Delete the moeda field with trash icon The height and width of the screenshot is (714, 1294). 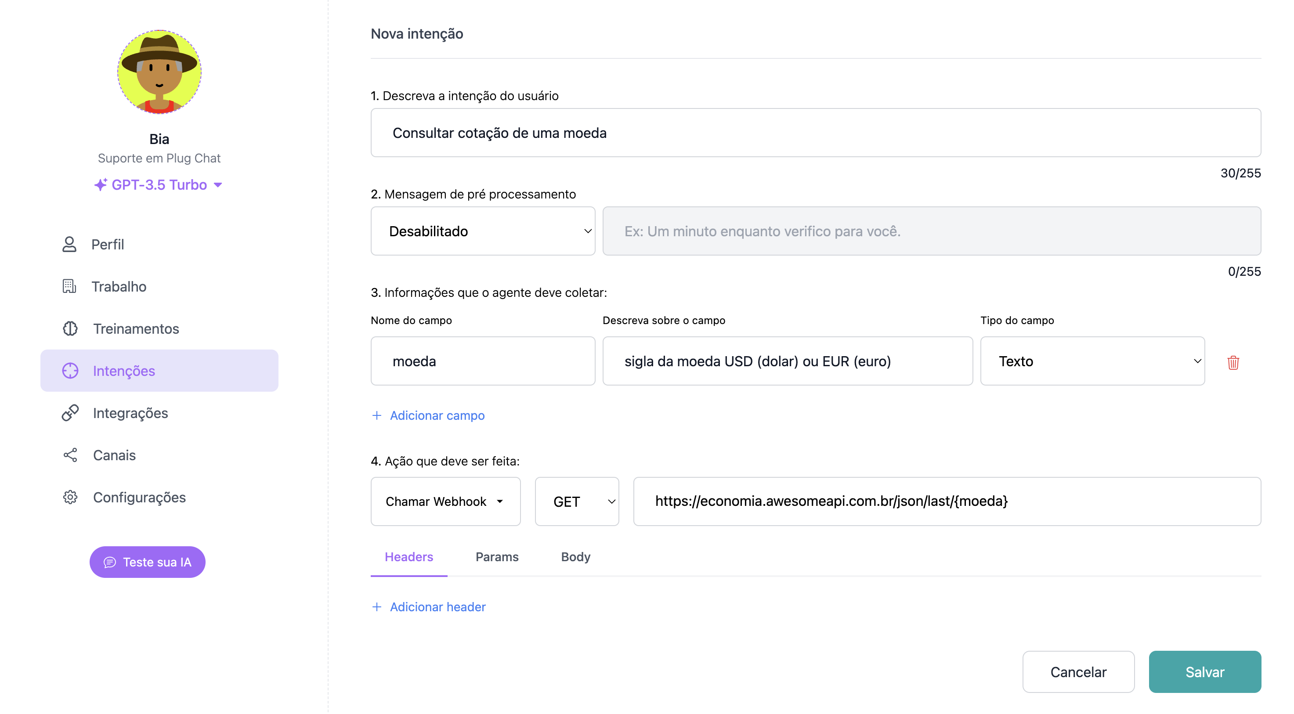(1233, 363)
